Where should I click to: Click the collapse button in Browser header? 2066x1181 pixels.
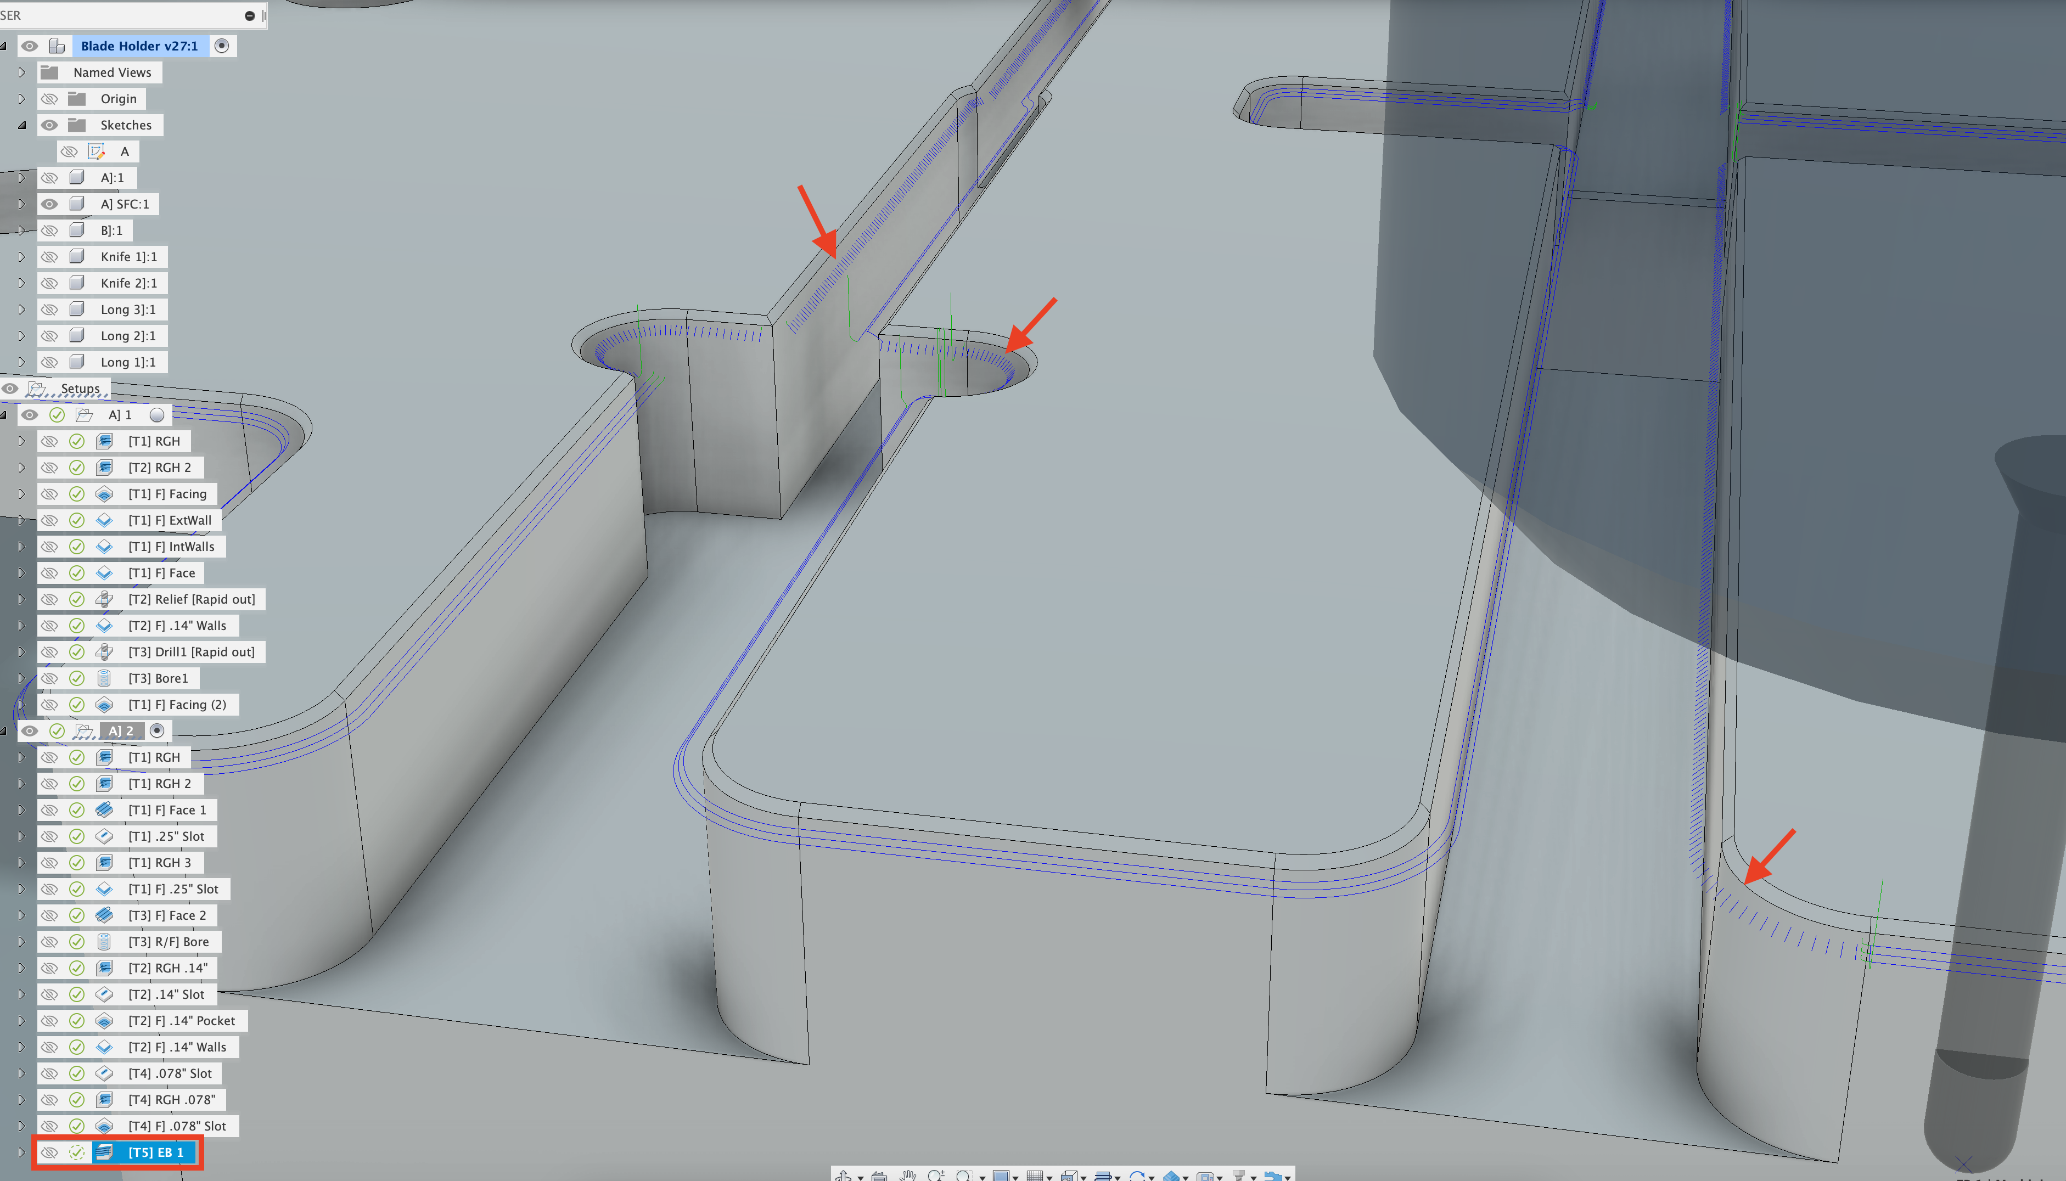[250, 15]
